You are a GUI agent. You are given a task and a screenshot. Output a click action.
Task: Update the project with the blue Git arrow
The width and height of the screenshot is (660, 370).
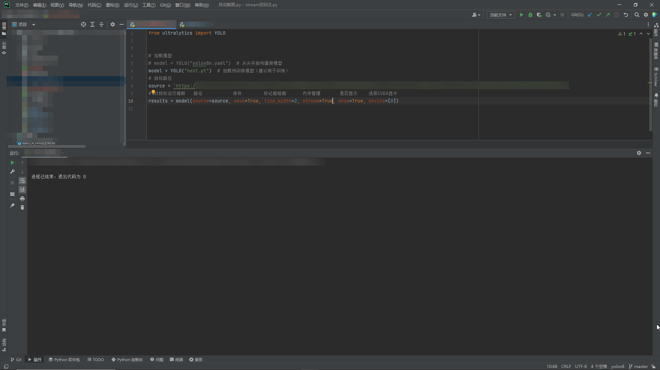tap(590, 15)
